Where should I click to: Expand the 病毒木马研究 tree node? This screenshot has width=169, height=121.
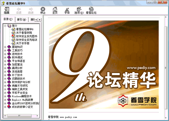tap(5, 86)
